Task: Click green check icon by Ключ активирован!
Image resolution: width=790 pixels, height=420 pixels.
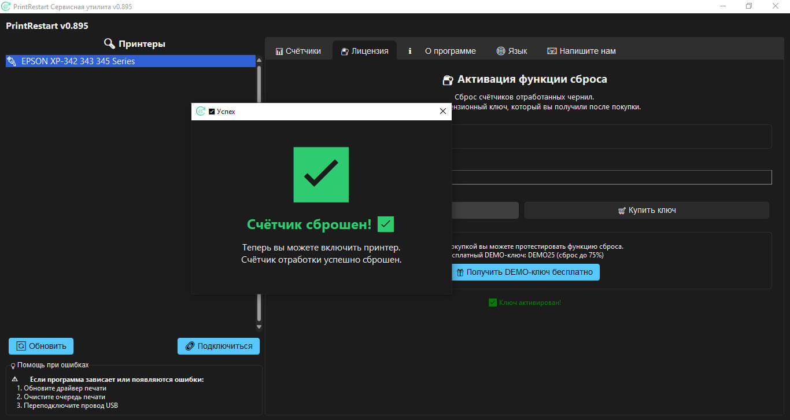Action: (493, 302)
